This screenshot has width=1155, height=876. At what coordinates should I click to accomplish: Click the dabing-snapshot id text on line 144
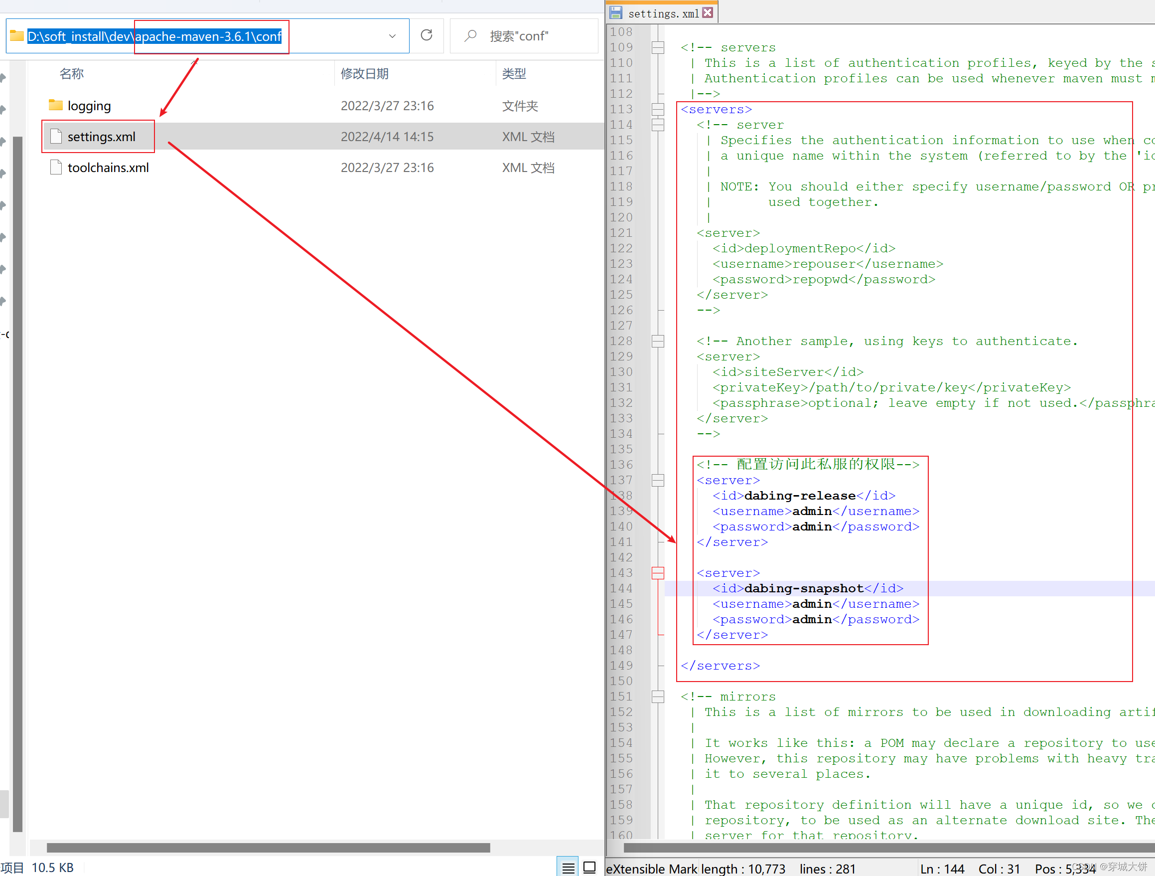coord(804,589)
